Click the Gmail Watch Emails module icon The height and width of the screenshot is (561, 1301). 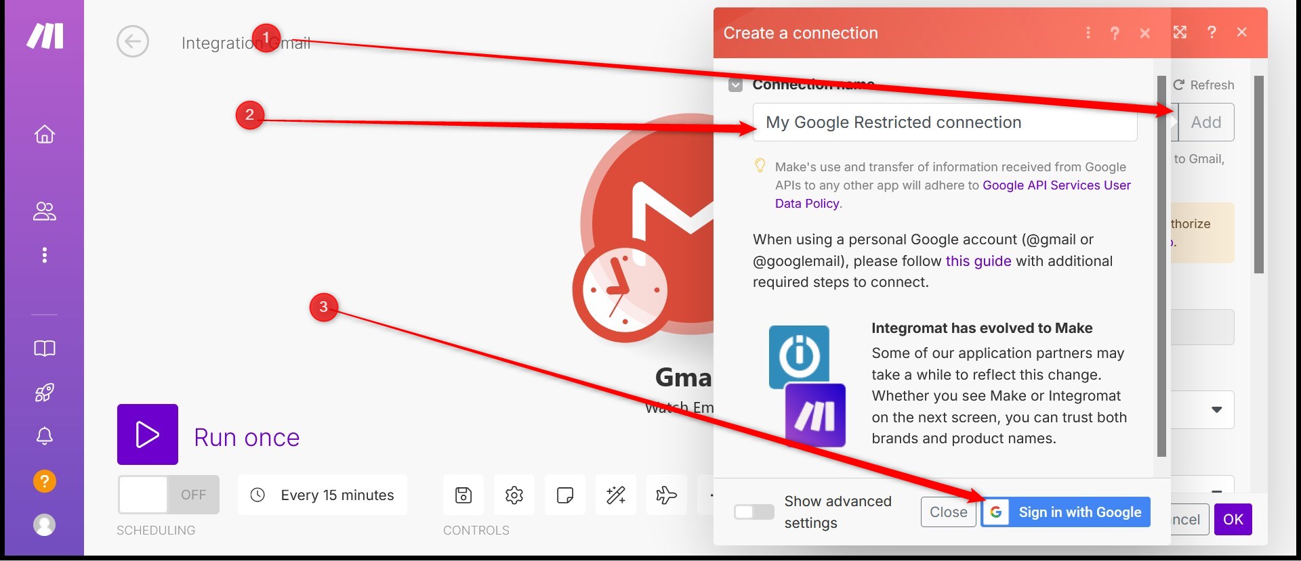pyautogui.click(x=644, y=227)
